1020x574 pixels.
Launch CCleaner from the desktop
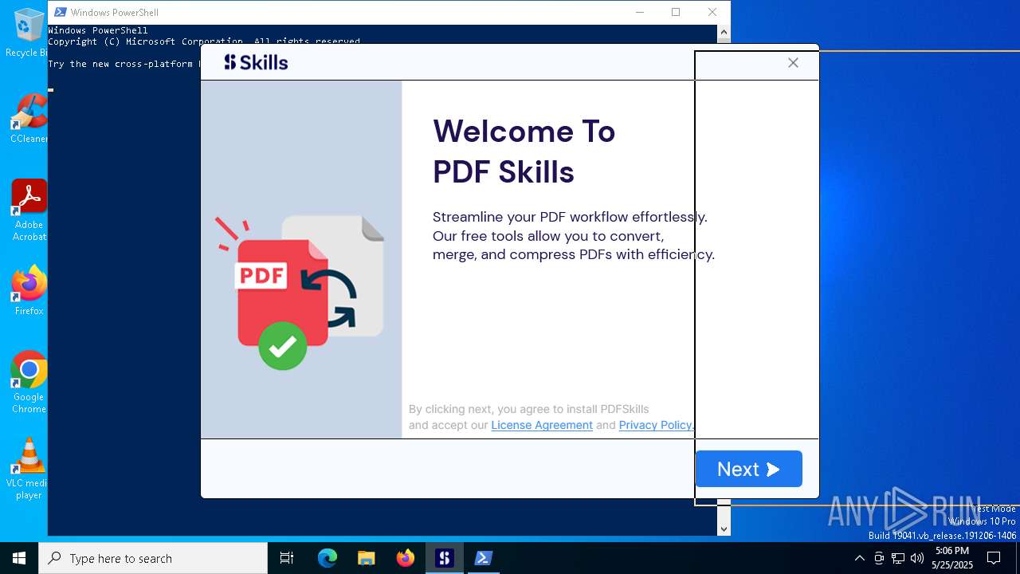click(x=29, y=119)
